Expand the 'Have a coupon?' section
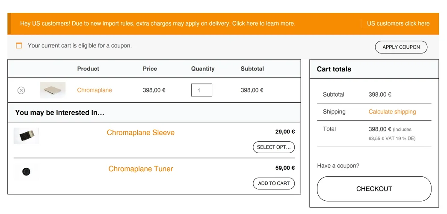 click(338, 166)
